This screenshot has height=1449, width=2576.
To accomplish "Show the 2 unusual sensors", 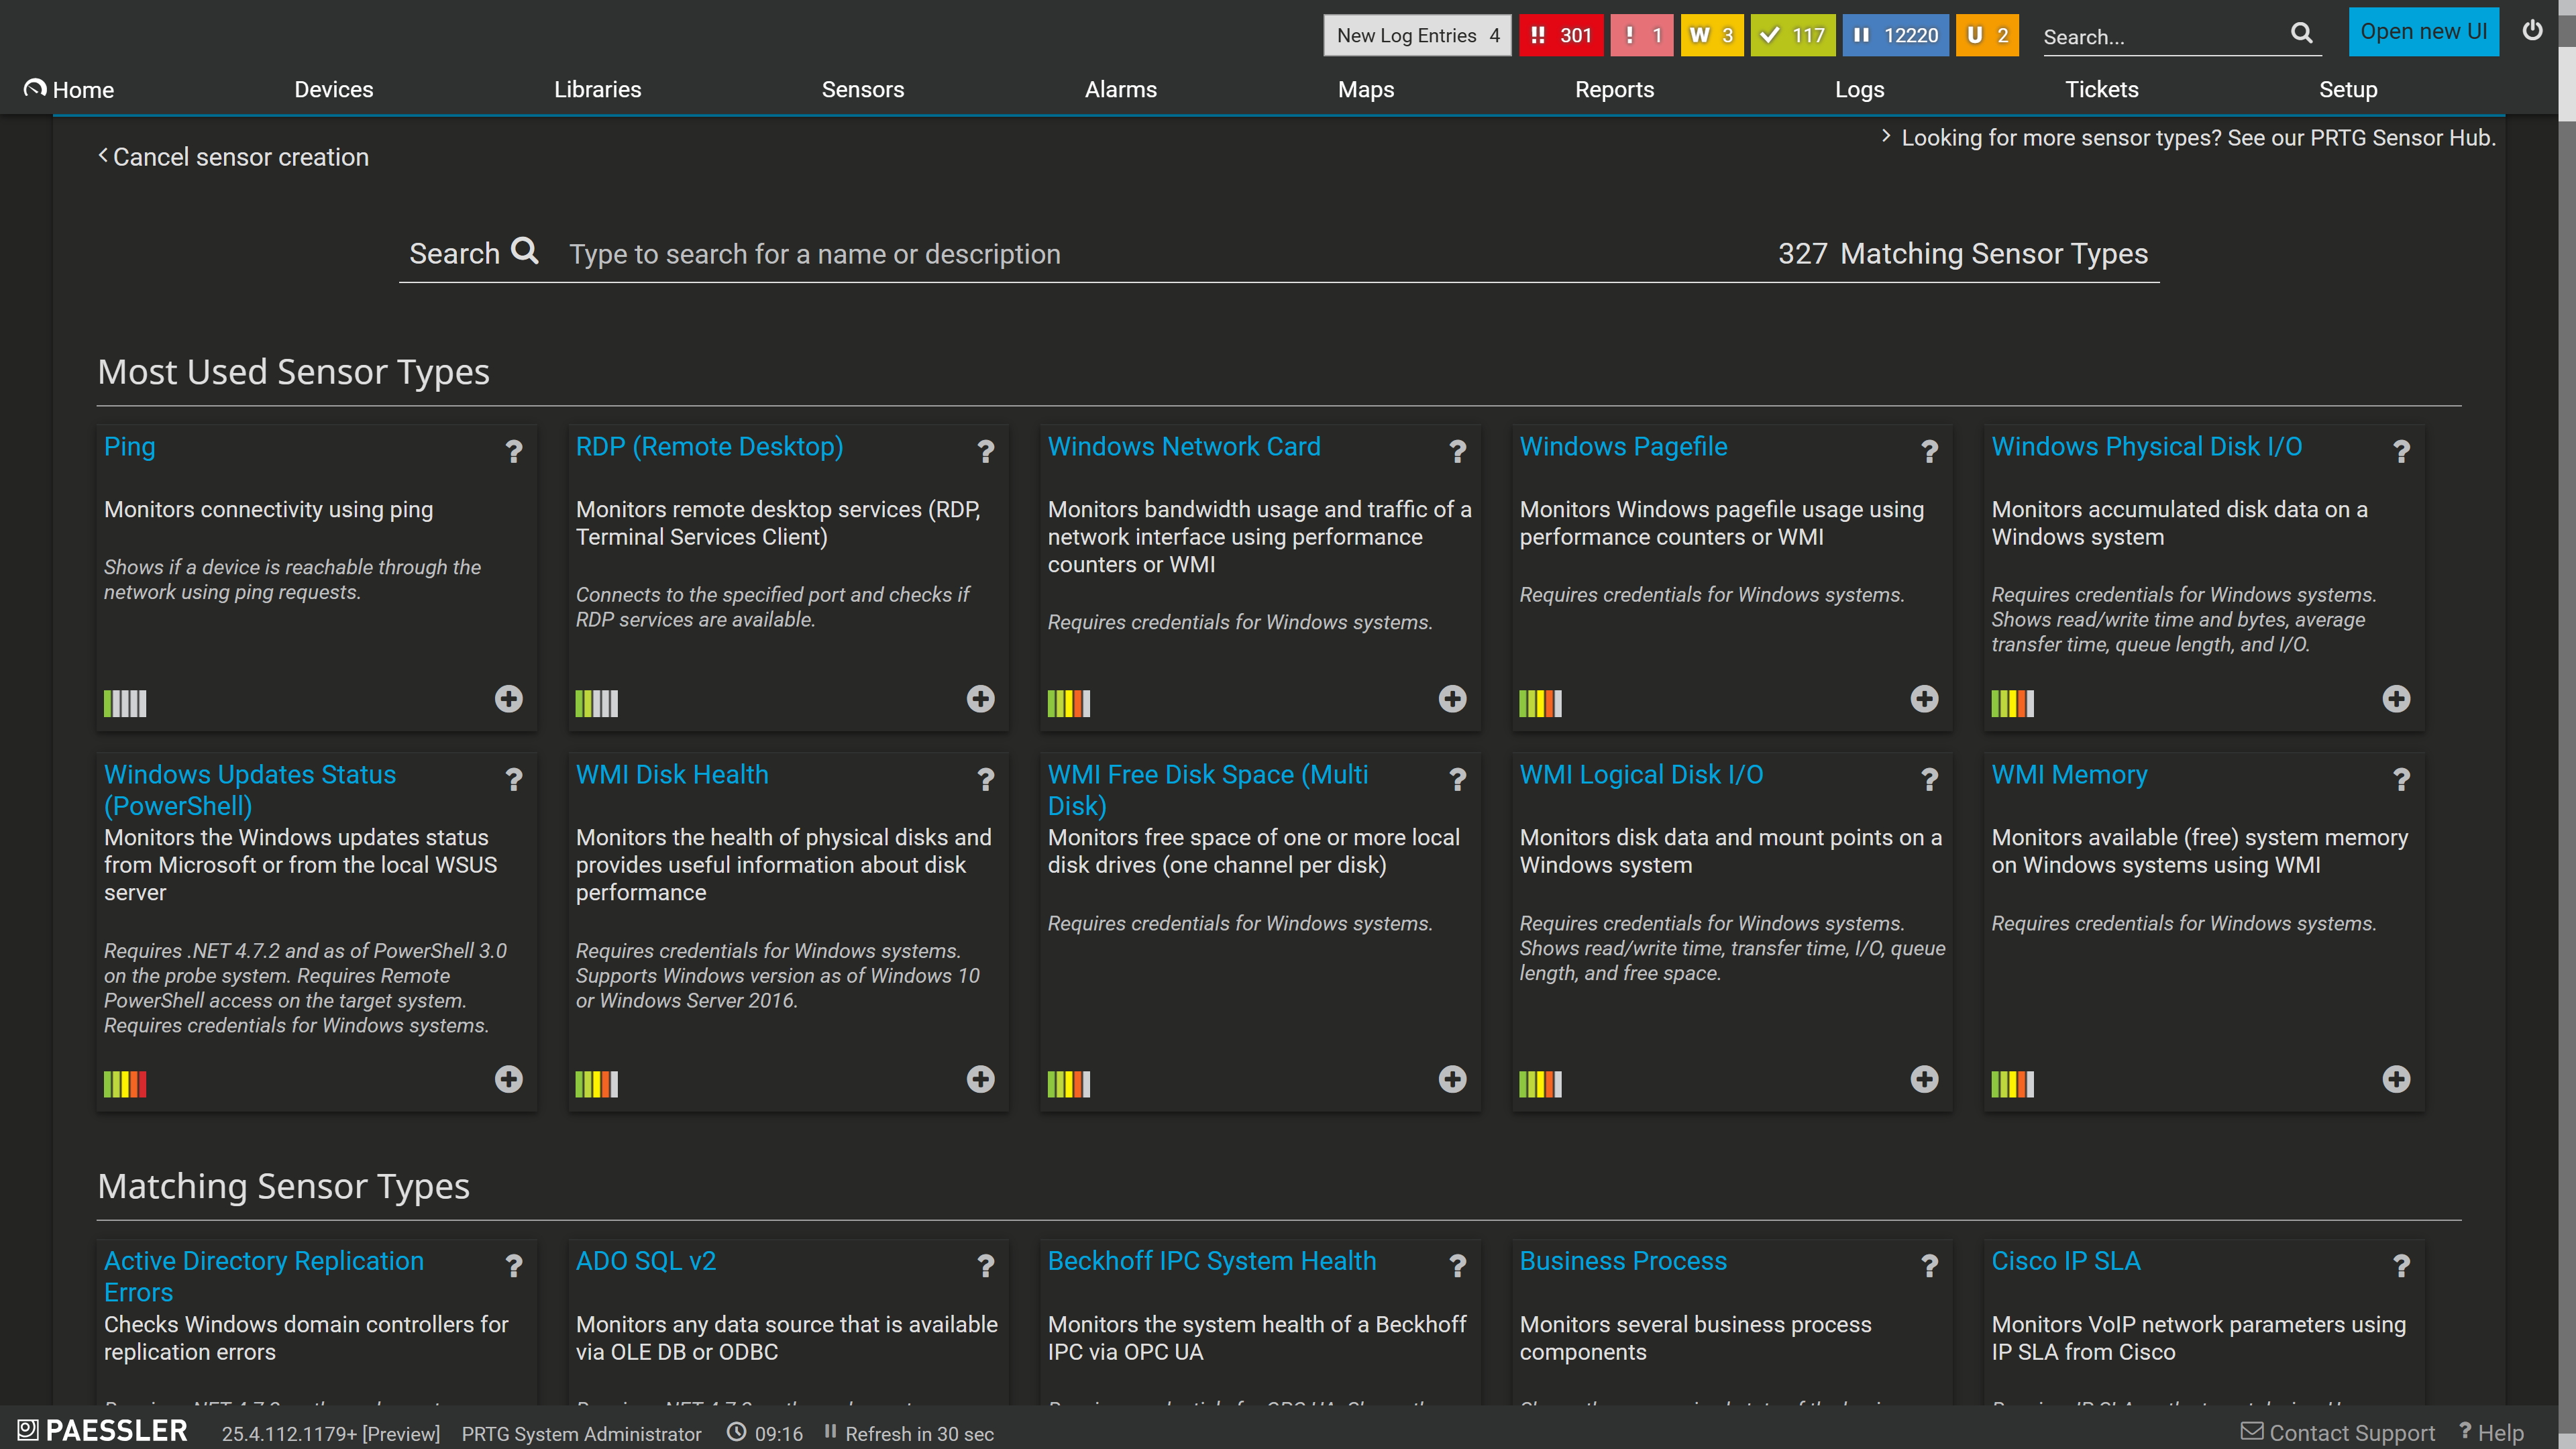I will pyautogui.click(x=1987, y=35).
